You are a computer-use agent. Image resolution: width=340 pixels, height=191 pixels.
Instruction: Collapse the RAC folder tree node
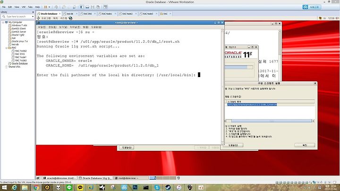pyautogui.click(x=6, y=48)
